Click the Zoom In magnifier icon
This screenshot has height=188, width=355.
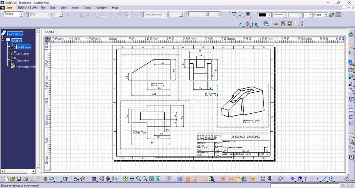coord(138,179)
